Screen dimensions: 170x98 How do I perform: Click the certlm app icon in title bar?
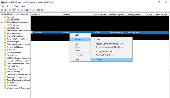click(x=2, y=2)
